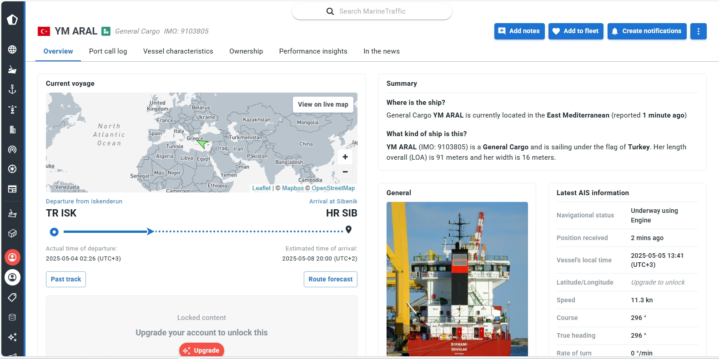Zoom in on the voyage map

click(345, 157)
